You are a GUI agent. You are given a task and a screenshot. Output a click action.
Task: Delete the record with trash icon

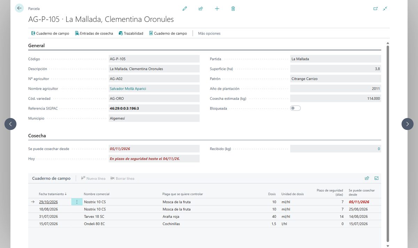point(233,8)
